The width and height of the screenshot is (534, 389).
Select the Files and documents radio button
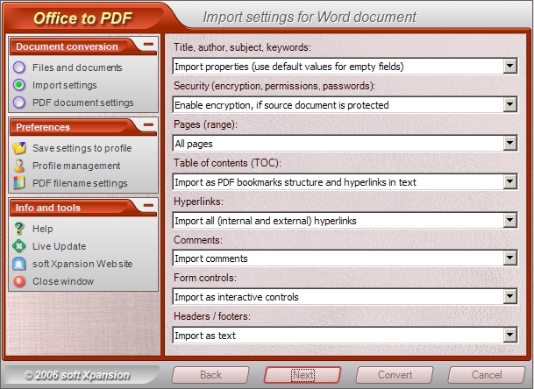(20, 67)
